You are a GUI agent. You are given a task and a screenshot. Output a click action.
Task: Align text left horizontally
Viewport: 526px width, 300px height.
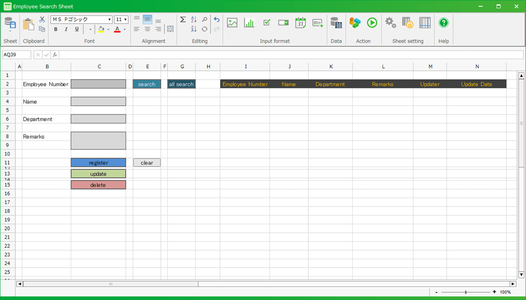(x=136, y=29)
